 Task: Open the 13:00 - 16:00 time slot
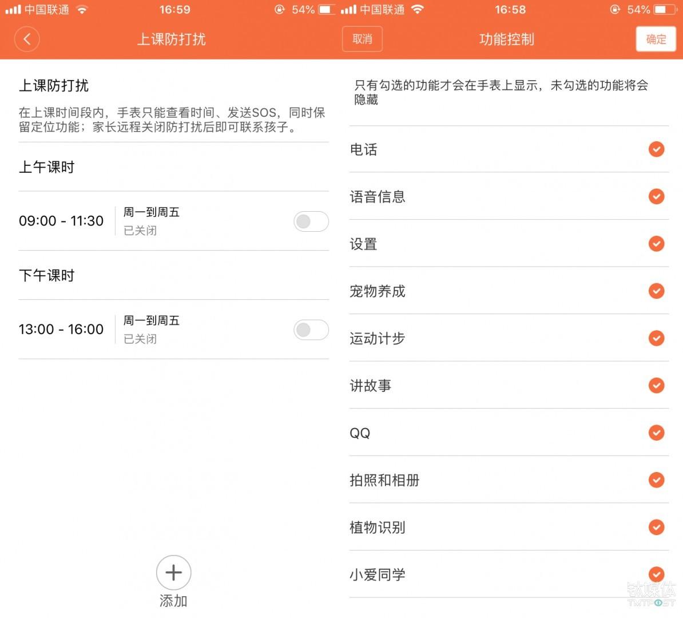point(61,330)
